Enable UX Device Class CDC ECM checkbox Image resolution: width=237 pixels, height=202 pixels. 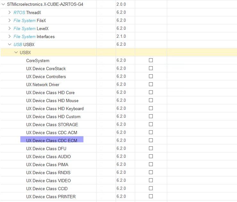click(151, 140)
